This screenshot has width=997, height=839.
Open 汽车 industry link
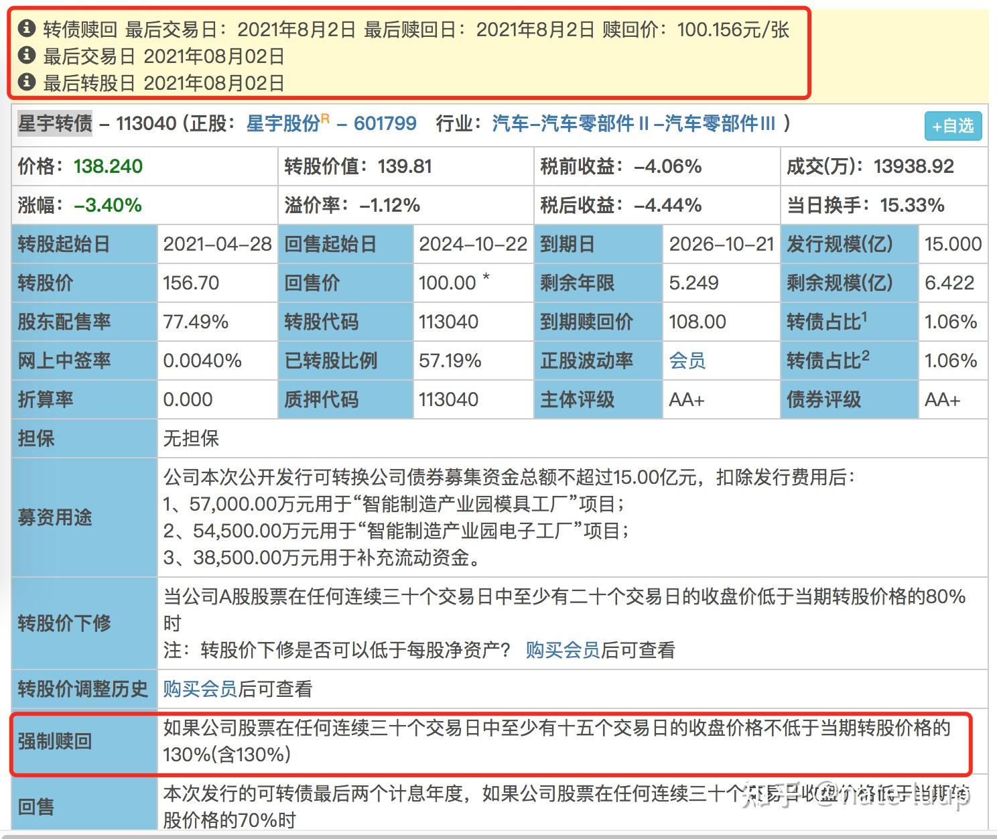[510, 123]
